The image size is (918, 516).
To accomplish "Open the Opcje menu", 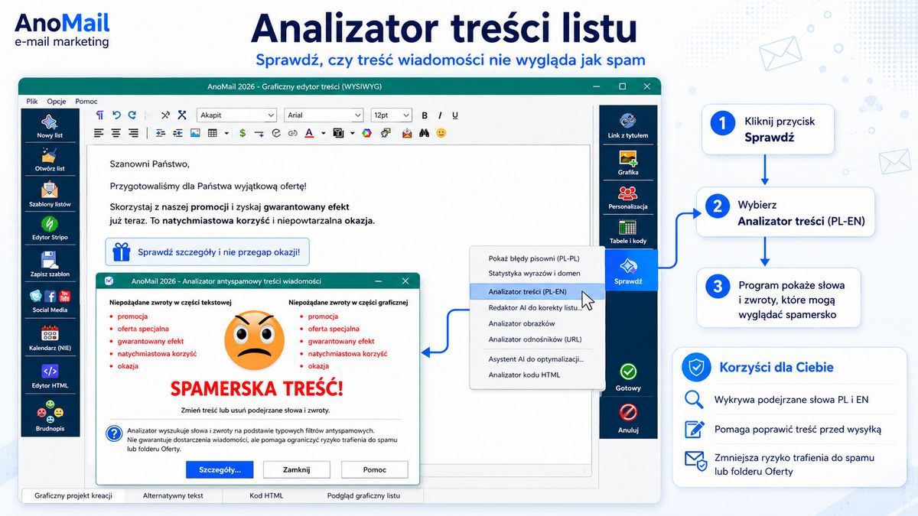I will pos(57,101).
